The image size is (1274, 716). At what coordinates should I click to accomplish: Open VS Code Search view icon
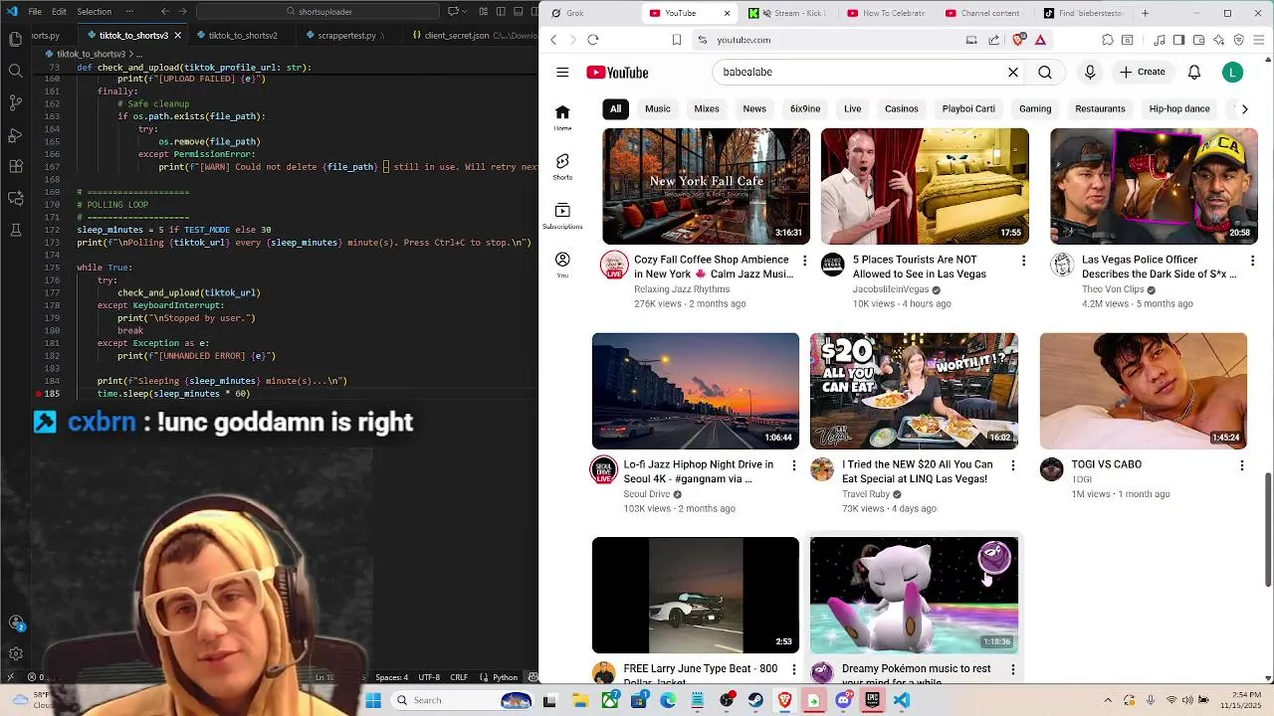pos(15,71)
